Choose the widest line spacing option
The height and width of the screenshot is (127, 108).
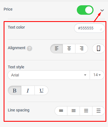click(x=99, y=111)
